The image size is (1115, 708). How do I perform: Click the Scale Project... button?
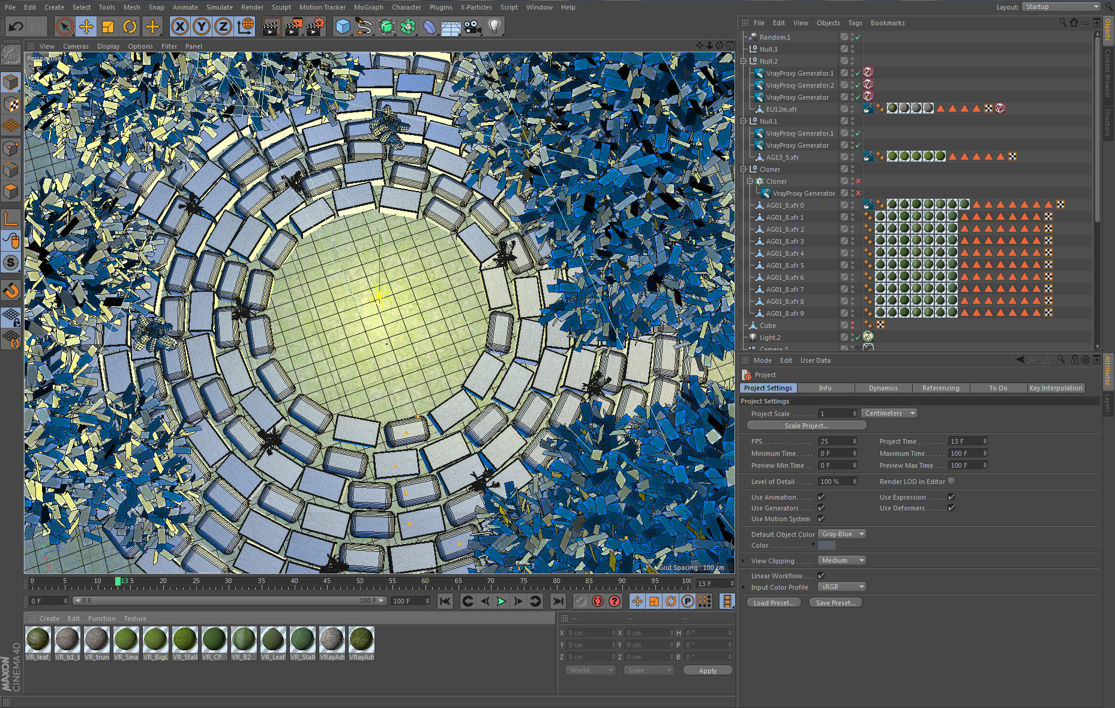[x=806, y=426]
